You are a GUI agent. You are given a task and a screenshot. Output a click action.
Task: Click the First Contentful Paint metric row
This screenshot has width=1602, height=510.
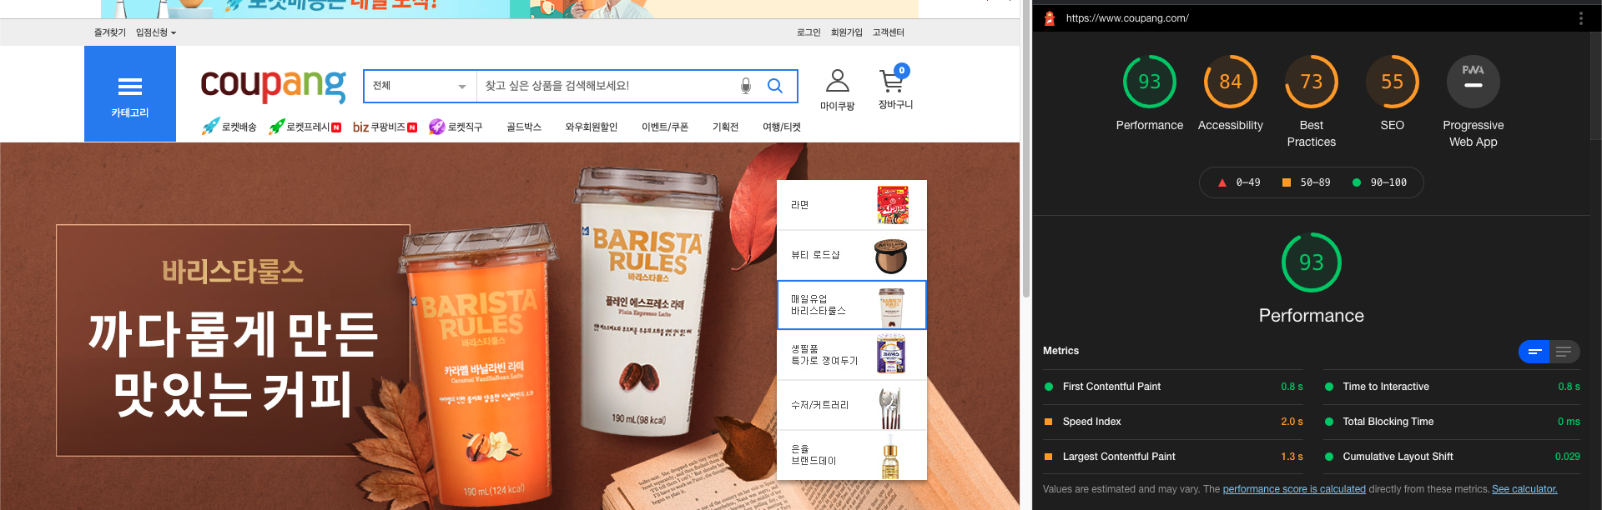1173,387
